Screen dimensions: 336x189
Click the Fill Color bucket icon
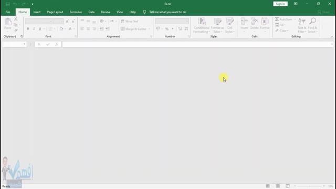61,29
